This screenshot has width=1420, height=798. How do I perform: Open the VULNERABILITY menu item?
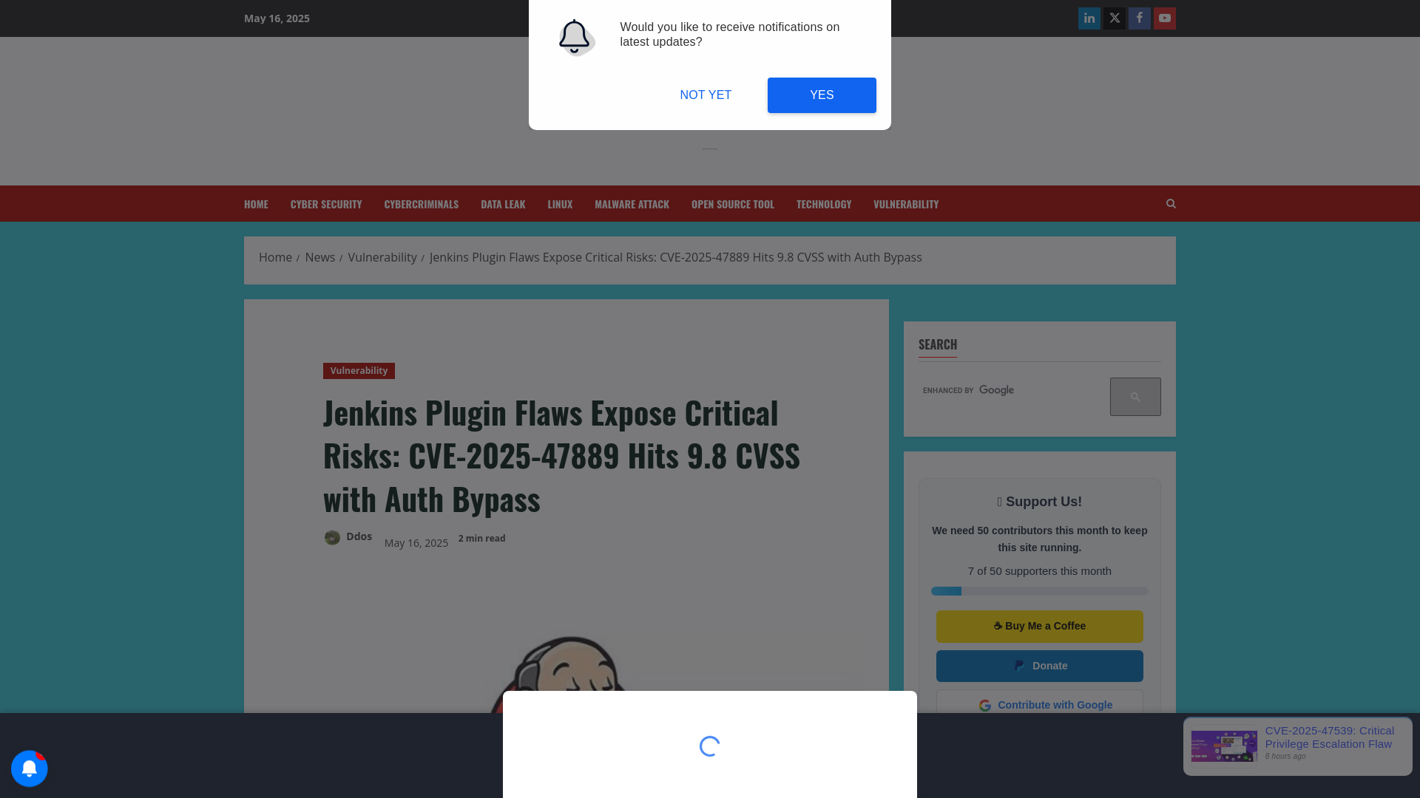(905, 204)
